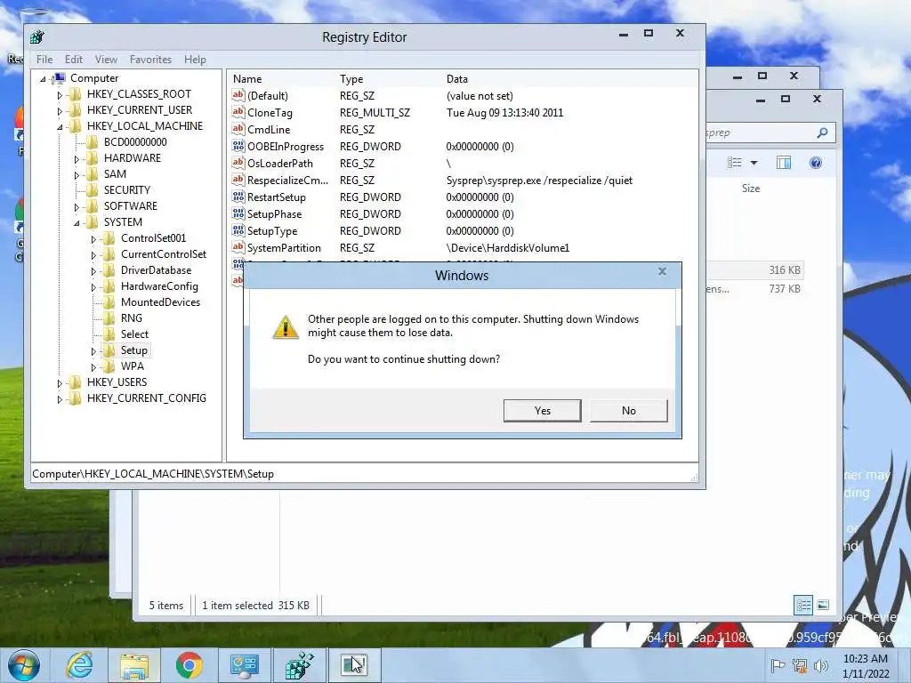Image resolution: width=911 pixels, height=683 pixels.
Task: Select the RNG folder icon
Action: [109, 318]
